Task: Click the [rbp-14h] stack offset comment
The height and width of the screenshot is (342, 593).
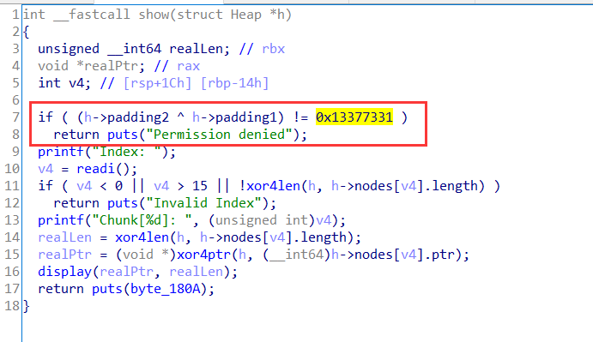Action: pyautogui.click(x=234, y=83)
